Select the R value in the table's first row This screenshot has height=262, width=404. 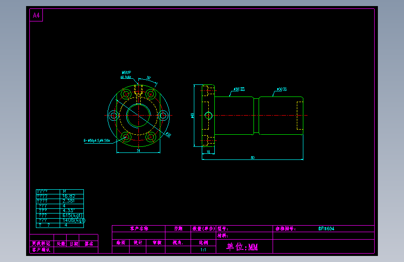click(64, 191)
